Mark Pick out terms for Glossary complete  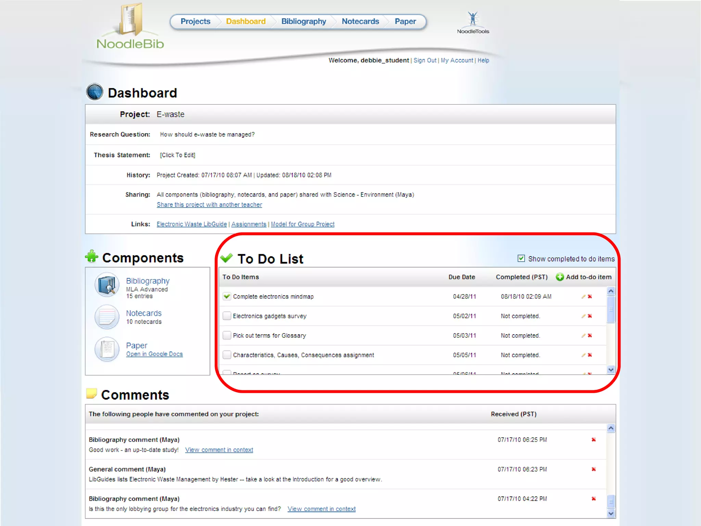[227, 336]
